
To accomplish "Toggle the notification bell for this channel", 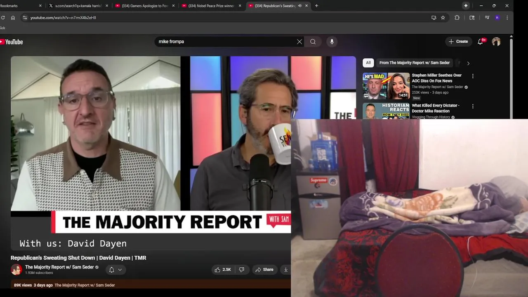I will tap(111, 270).
